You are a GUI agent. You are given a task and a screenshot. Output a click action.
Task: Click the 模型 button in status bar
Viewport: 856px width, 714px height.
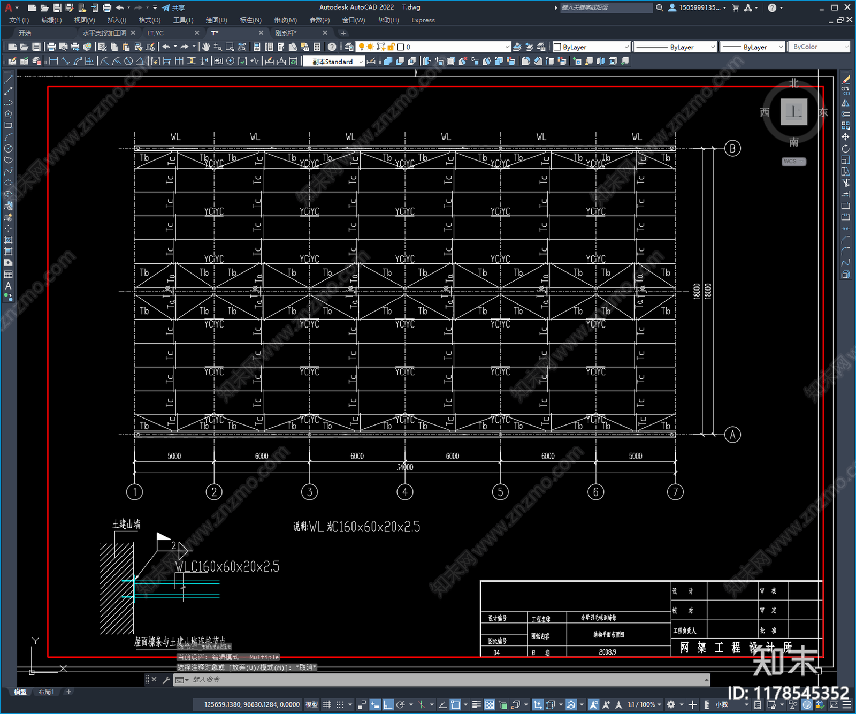click(311, 704)
